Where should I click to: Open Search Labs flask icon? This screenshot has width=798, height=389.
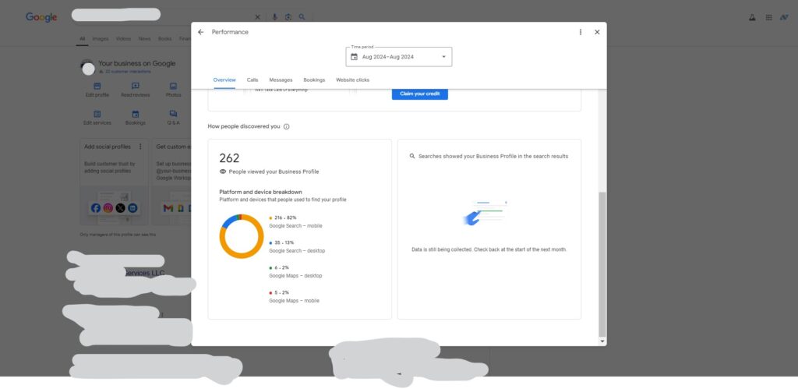click(752, 17)
